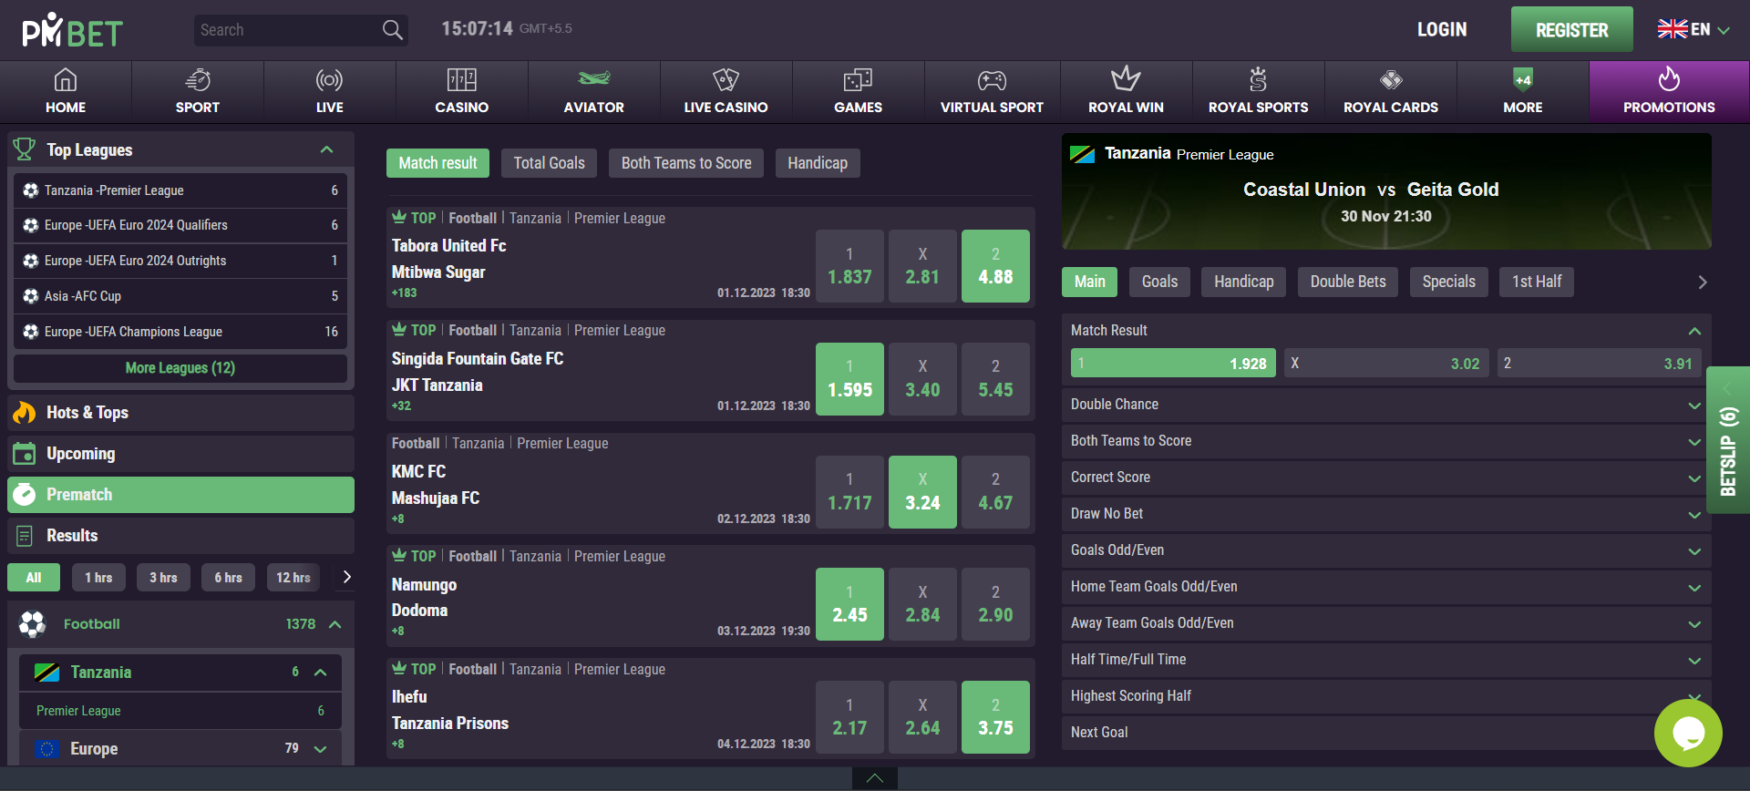
Task: Launch the AVIATOR game
Action: tap(593, 91)
